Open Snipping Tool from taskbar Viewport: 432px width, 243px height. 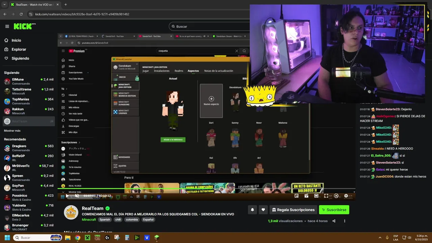pyautogui.click(x=117, y=238)
